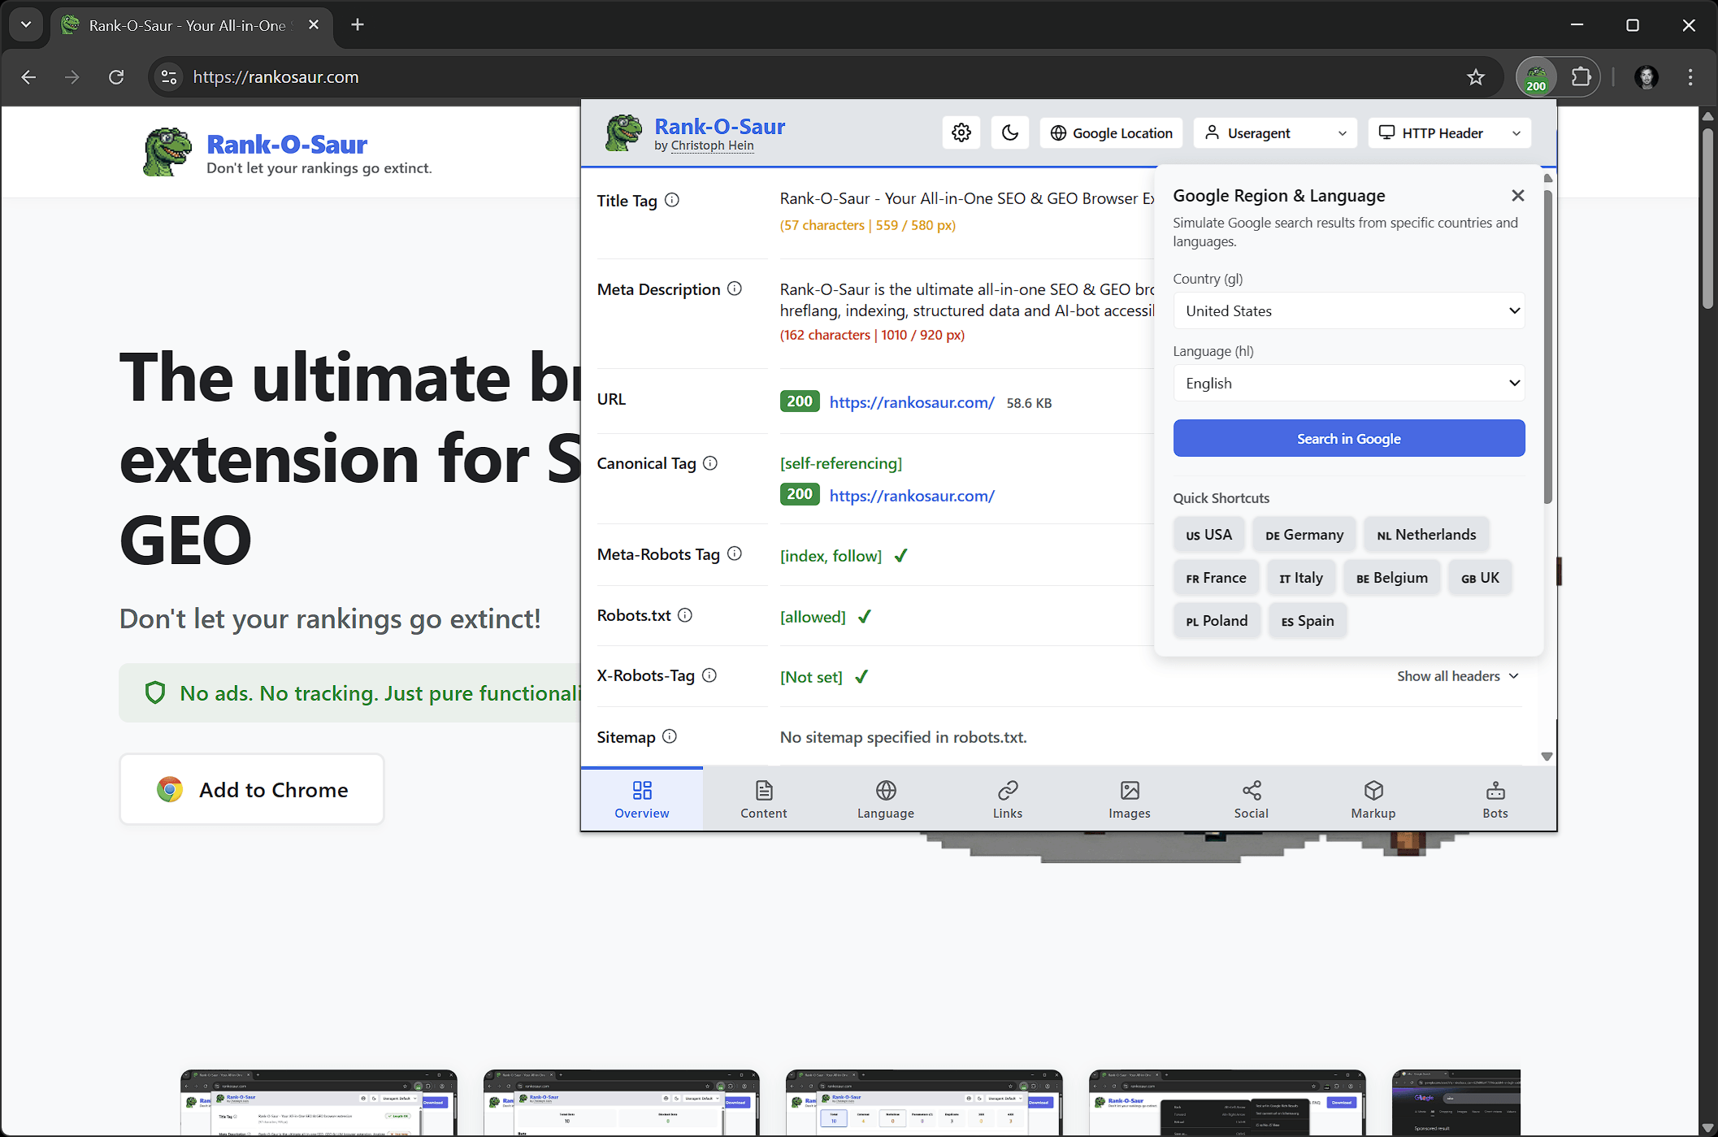Image resolution: width=1718 pixels, height=1137 pixels.
Task: Open the Useragent dropdown
Action: (1275, 132)
